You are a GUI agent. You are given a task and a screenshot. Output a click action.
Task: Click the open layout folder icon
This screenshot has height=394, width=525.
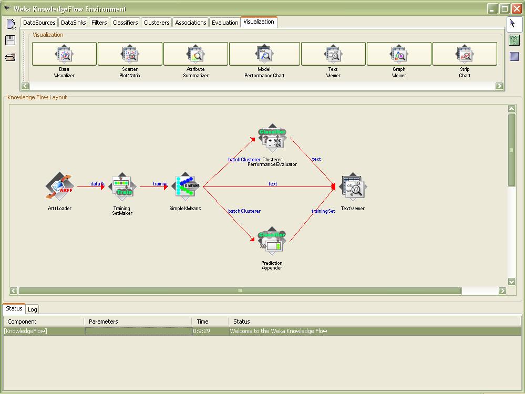(11, 57)
